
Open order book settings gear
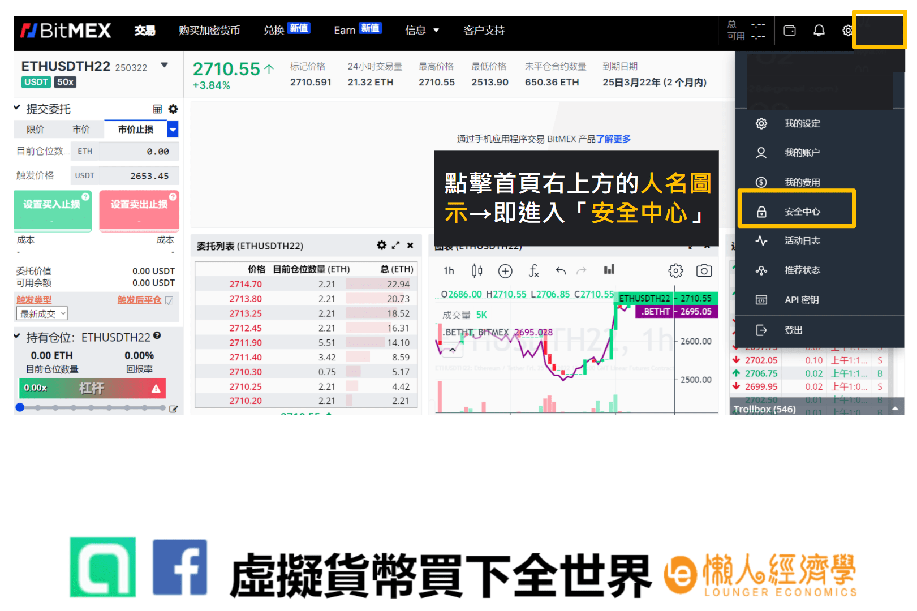pyautogui.click(x=382, y=245)
